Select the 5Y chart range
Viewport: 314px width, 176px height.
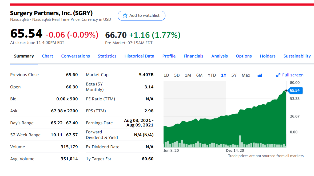point(234,75)
